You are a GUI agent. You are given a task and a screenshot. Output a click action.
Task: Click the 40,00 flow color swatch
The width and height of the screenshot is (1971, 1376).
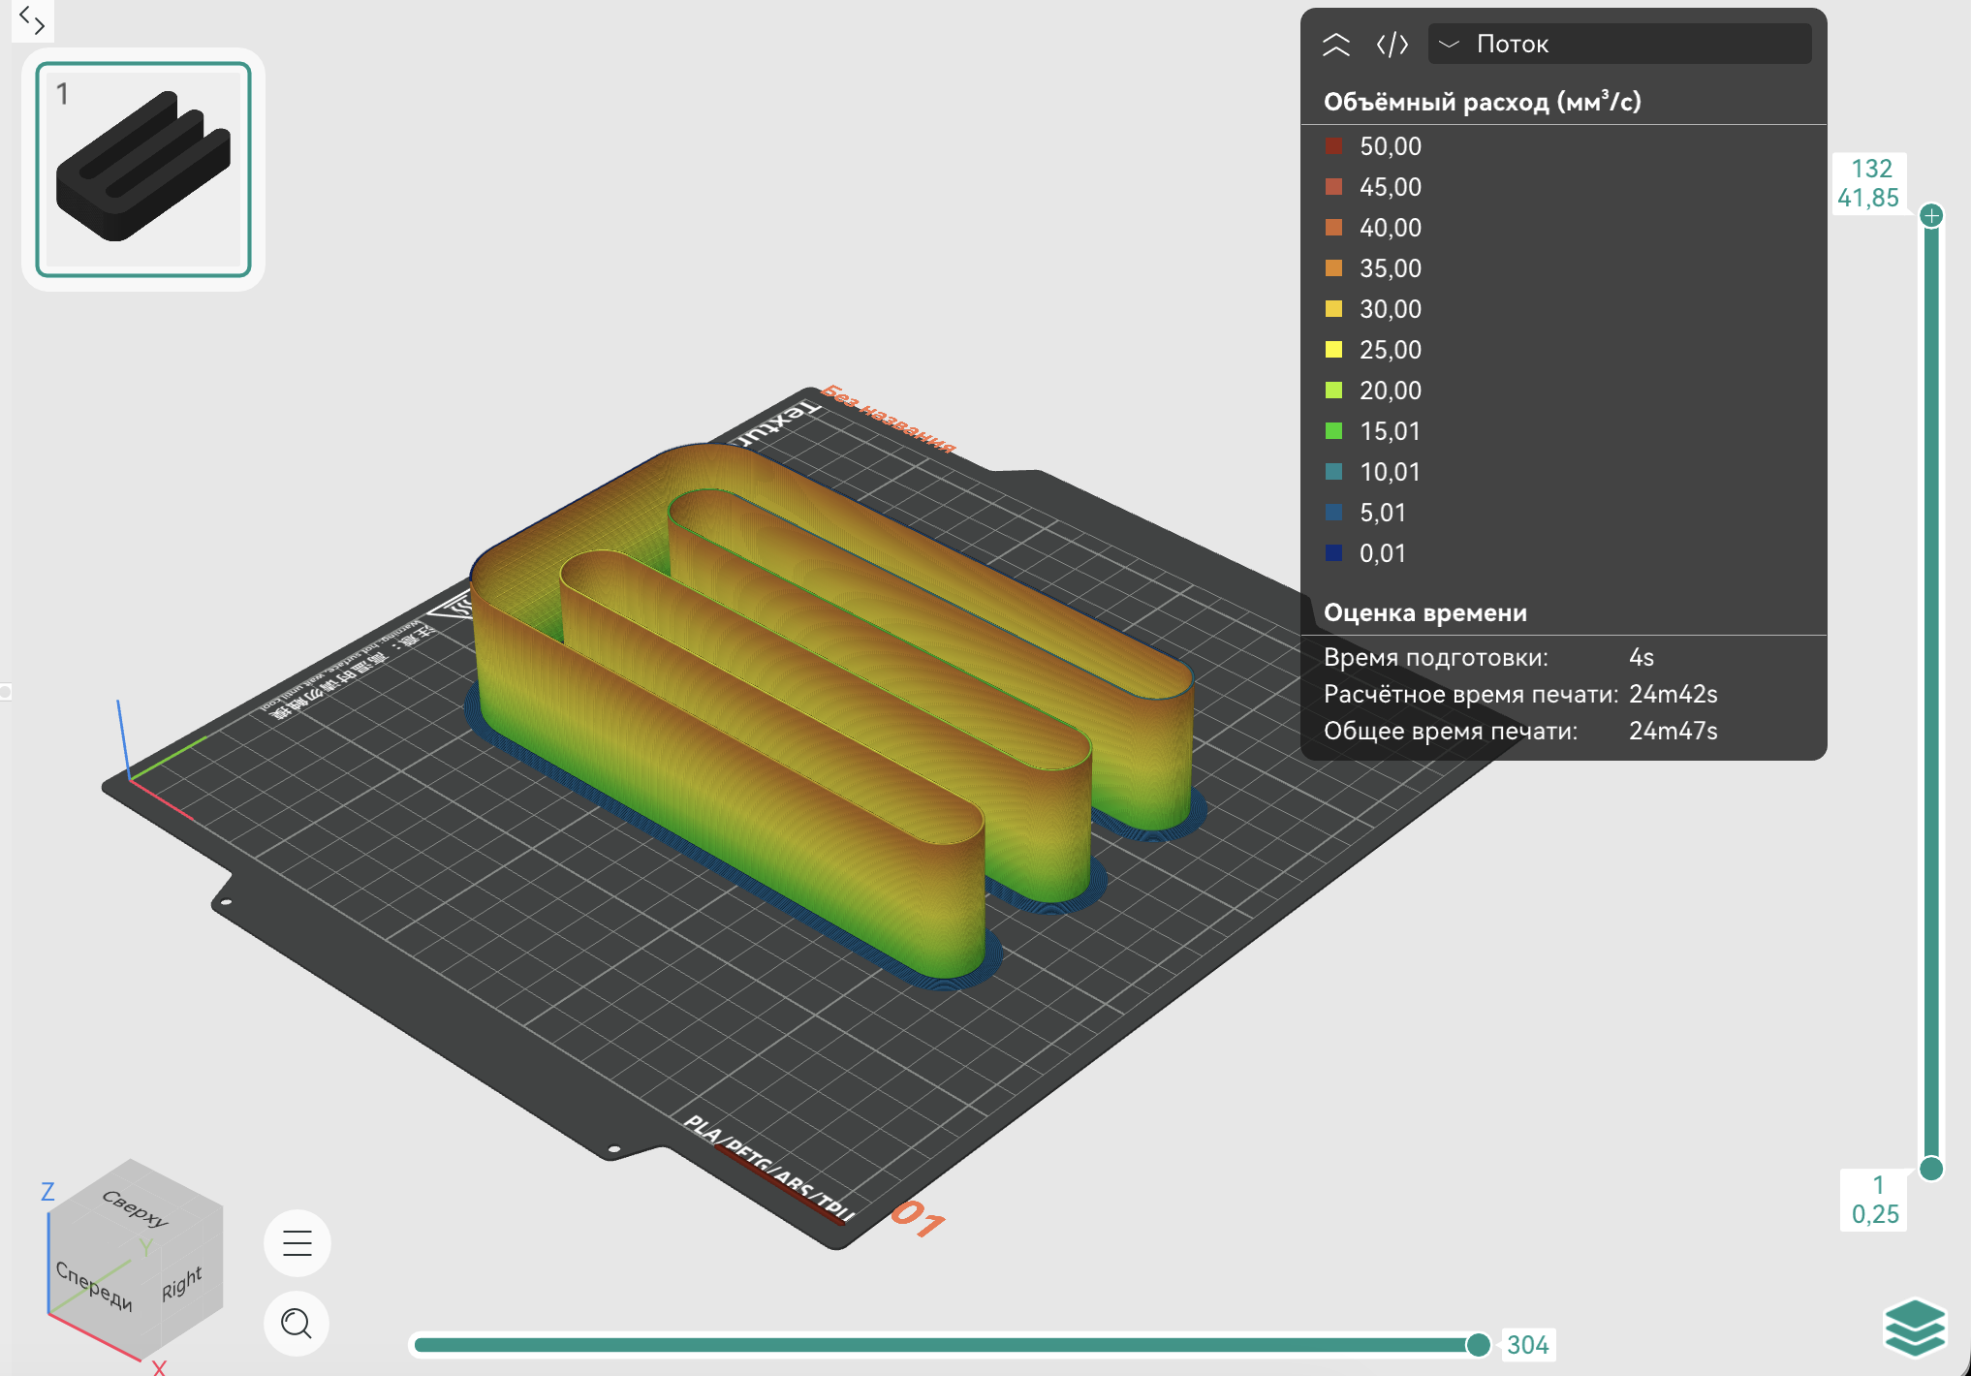pyautogui.click(x=1334, y=228)
